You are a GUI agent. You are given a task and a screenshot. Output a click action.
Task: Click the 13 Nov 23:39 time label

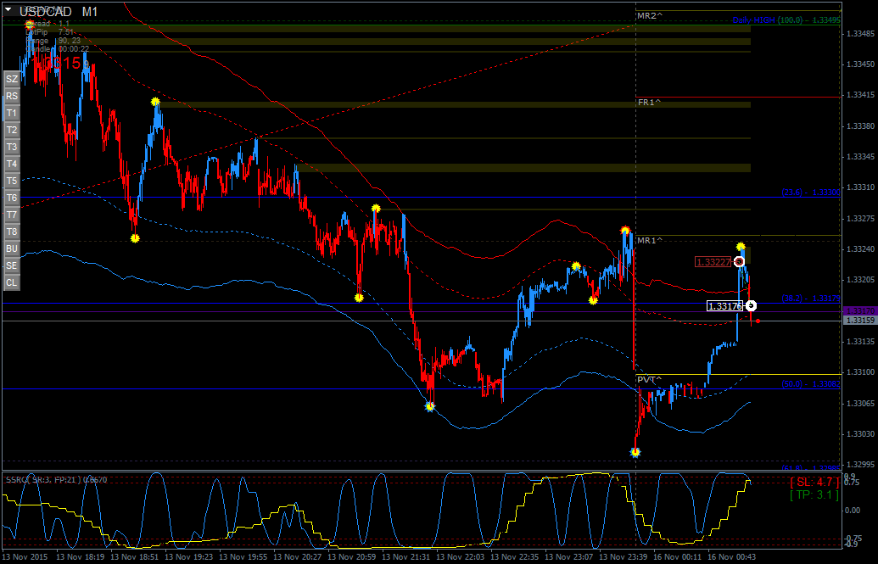click(623, 557)
